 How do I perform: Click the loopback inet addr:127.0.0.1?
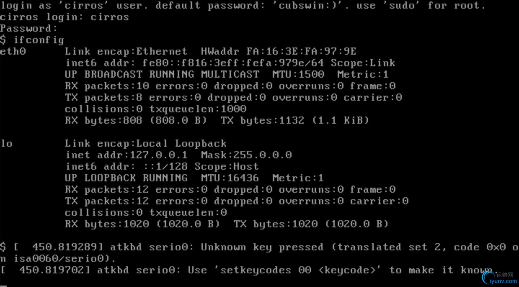[x=126, y=155]
